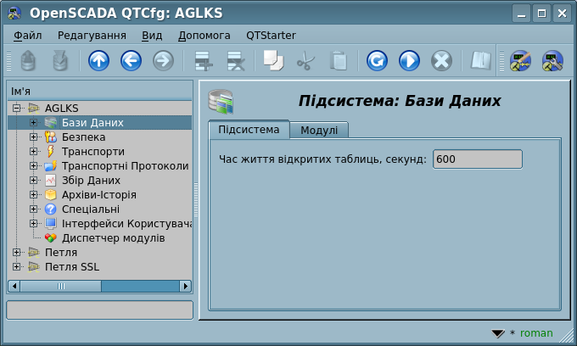Start the periodic update play icon
This screenshot has width=577, height=346.
409,61
